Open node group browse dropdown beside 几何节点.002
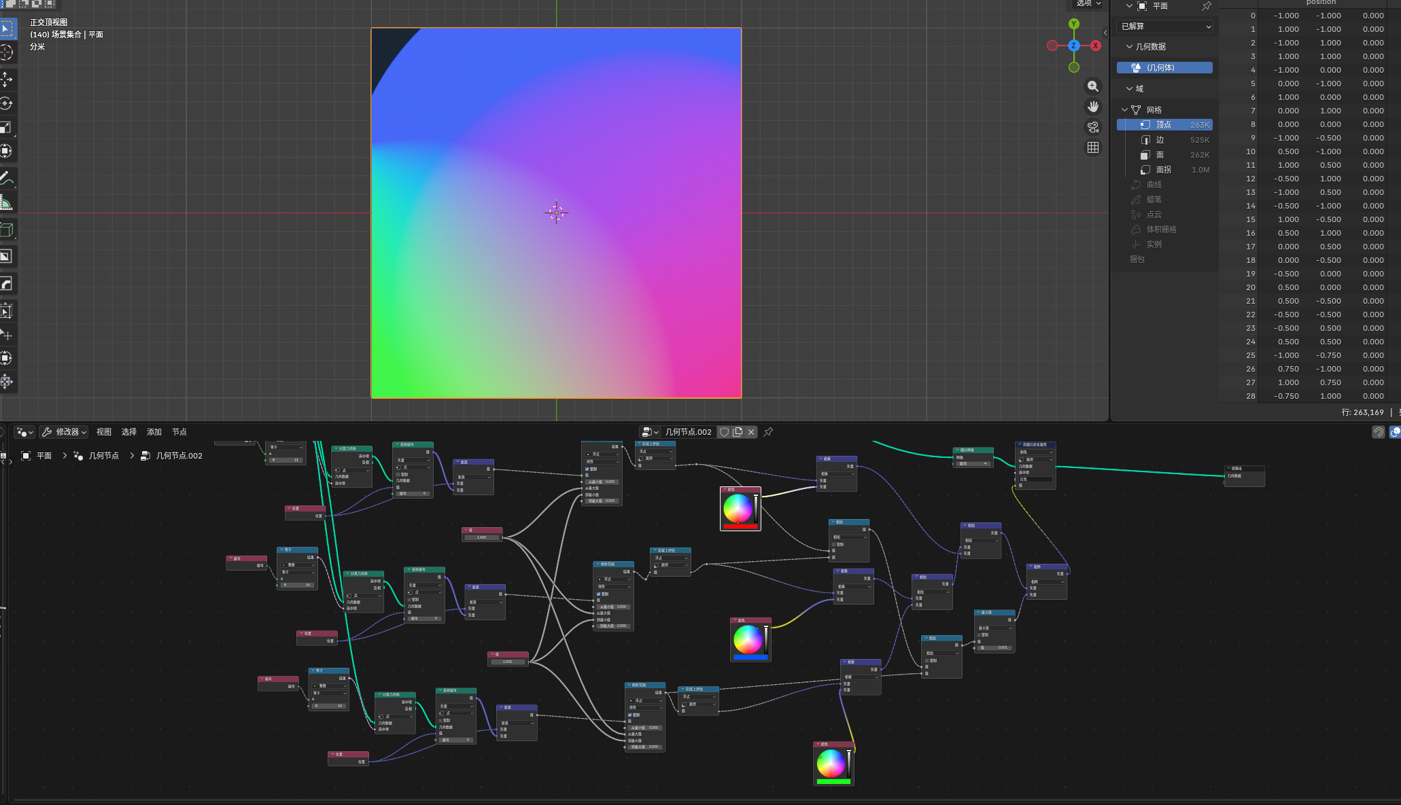Image resolution: width=1401 pixels, height=805 pixels. click(x=651, y=432)
